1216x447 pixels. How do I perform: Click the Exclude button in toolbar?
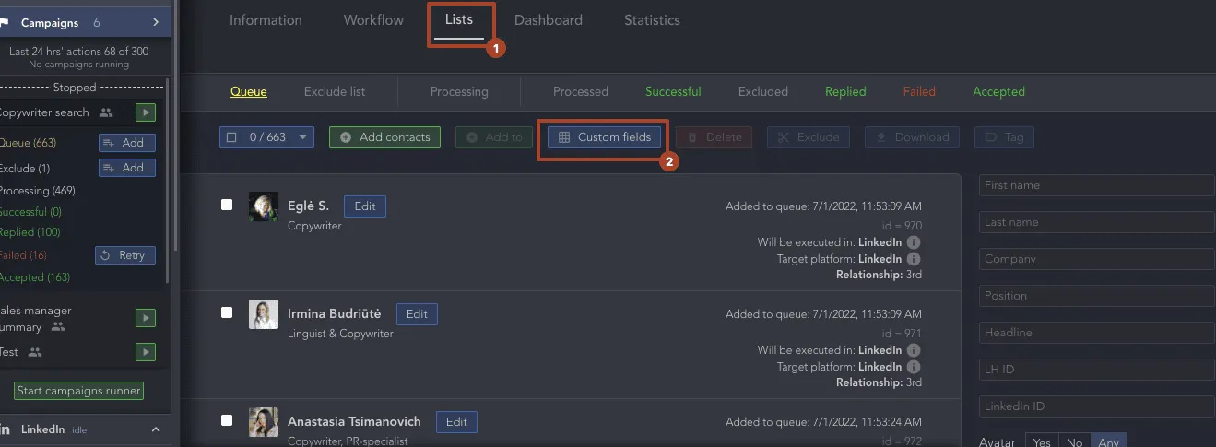[x=808, y=137]
